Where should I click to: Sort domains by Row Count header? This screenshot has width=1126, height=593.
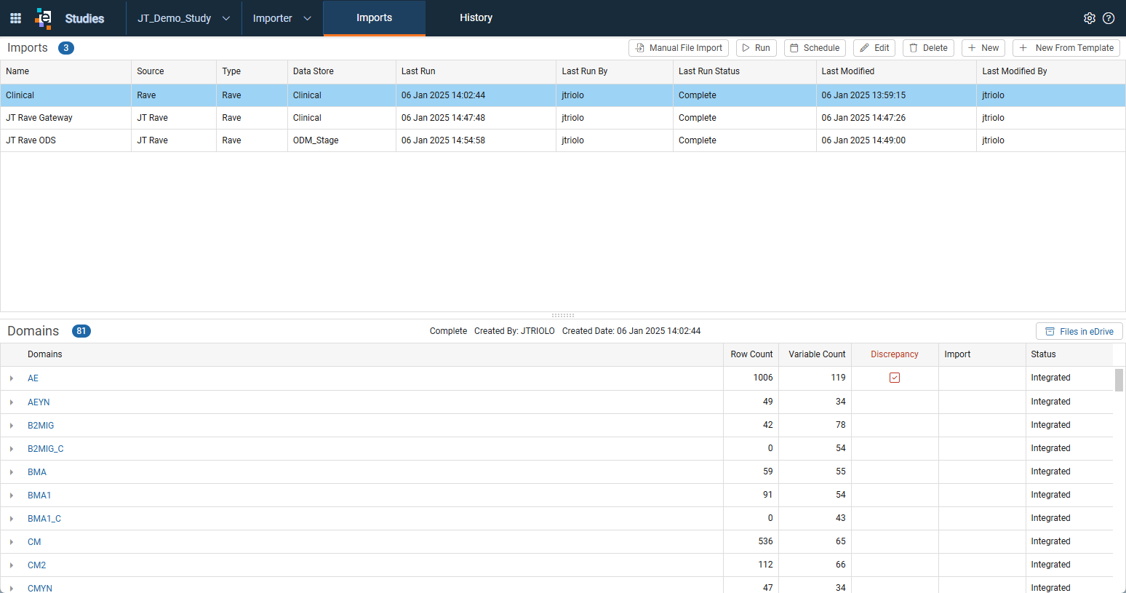tap(751, 354)
